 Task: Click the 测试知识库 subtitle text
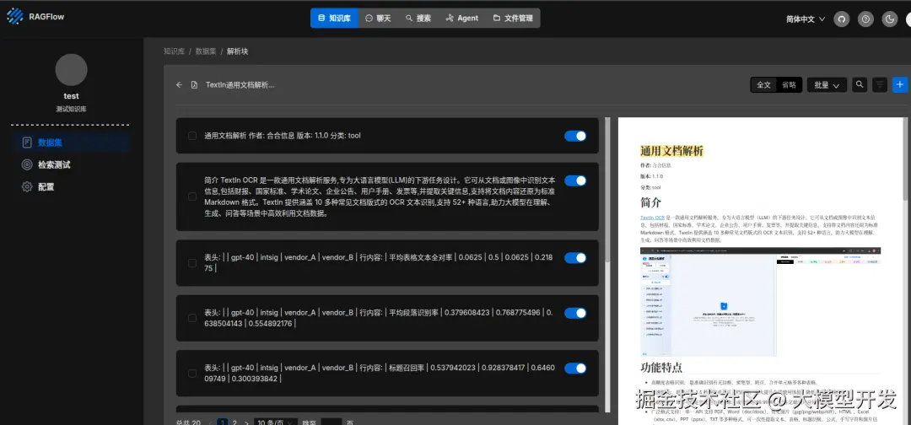(x=72, y=109)
